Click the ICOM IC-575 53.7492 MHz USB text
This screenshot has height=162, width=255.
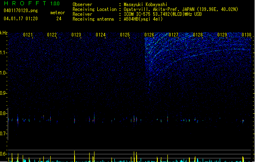163,14
